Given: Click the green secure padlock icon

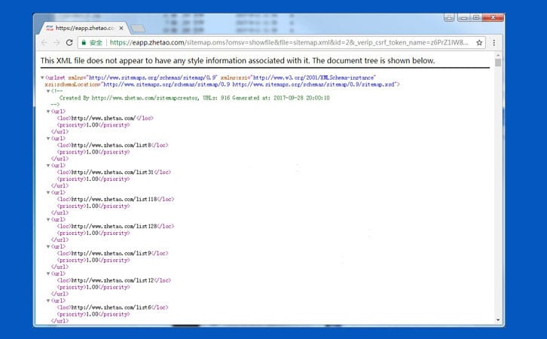Looking at the screenshot, I should click(84, 42).
